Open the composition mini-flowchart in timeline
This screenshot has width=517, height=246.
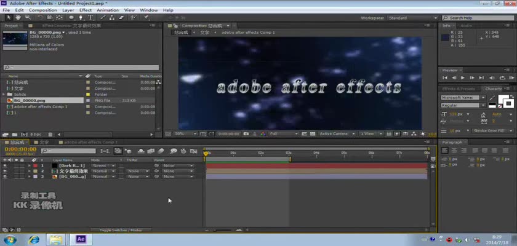tap(105, 151)
